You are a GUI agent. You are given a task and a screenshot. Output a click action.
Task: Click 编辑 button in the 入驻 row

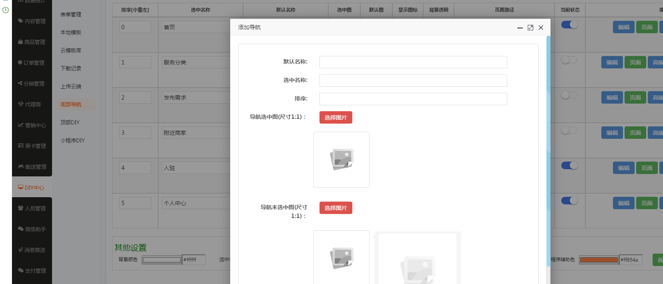[x=623, y=168]
